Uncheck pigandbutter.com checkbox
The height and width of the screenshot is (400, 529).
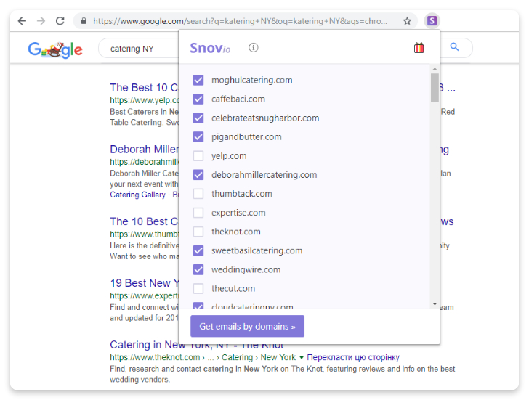(x=198, y=136)
